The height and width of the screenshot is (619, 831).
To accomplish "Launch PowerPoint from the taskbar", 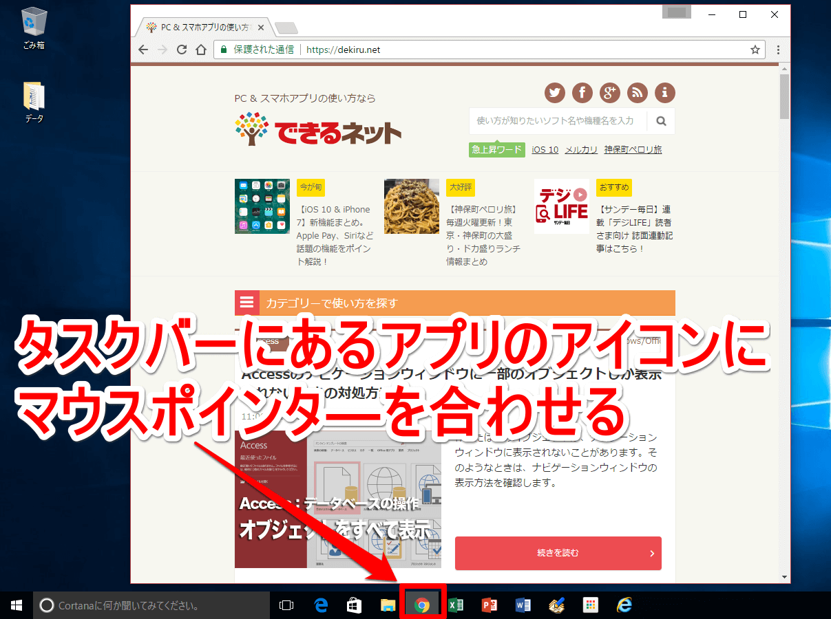I will pyautogui.click(x=490, y=605).
